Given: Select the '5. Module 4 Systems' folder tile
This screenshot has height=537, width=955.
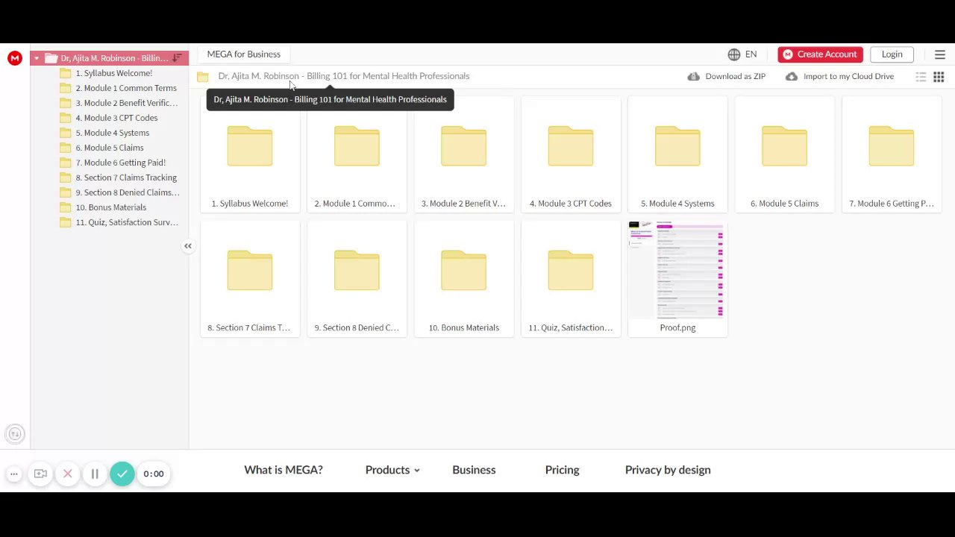Looking at the screenshot, I should pos(677,154).
